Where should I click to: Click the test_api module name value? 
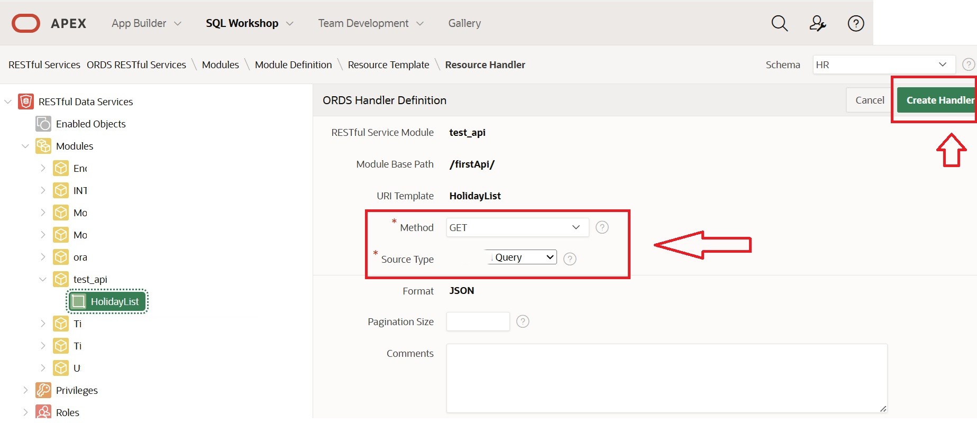point(468,133)
